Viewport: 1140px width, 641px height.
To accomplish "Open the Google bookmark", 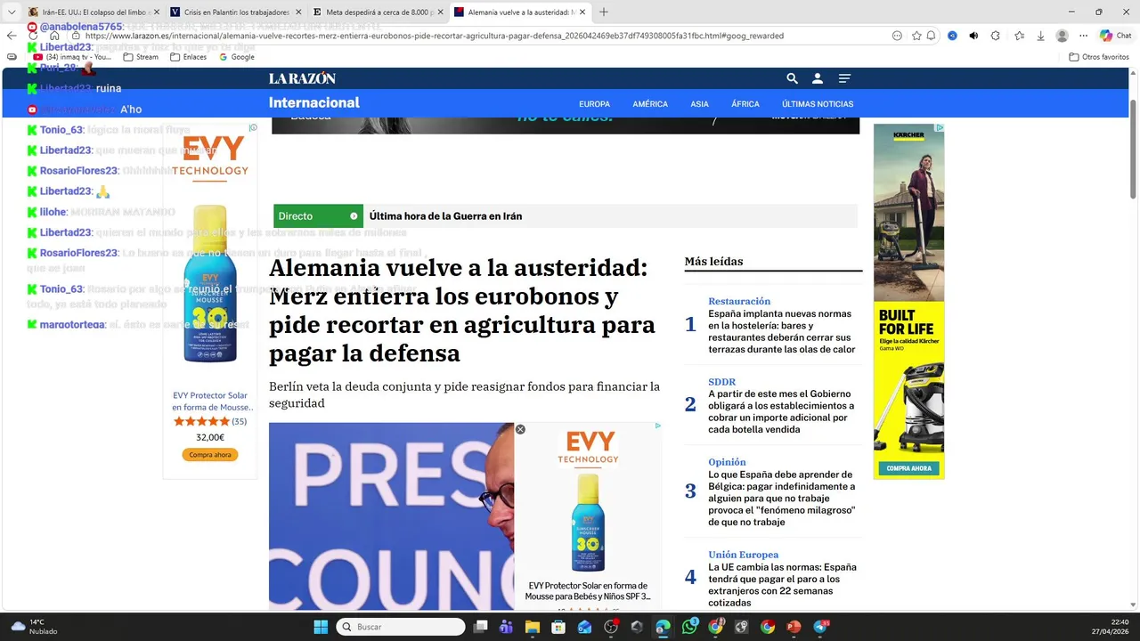I will [237, 57].
